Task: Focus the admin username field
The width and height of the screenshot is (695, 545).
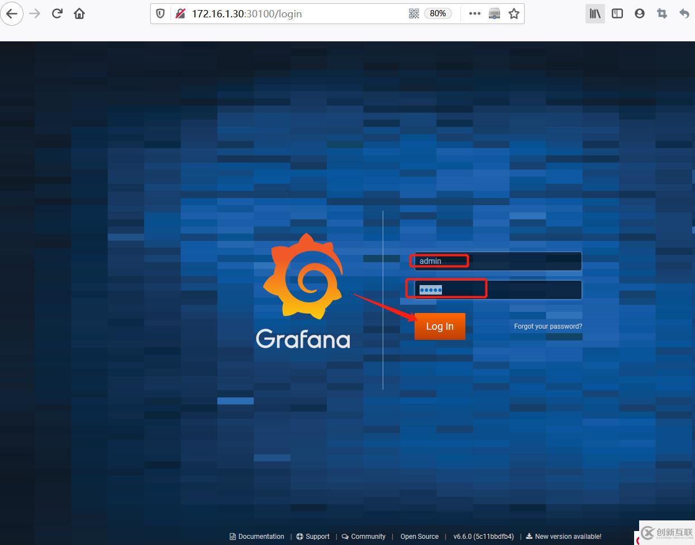Action: [498, 261]
